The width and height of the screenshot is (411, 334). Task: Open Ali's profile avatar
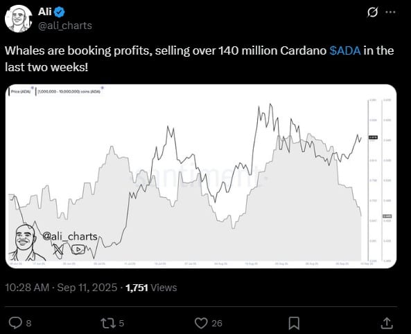[x=18, y=19]
